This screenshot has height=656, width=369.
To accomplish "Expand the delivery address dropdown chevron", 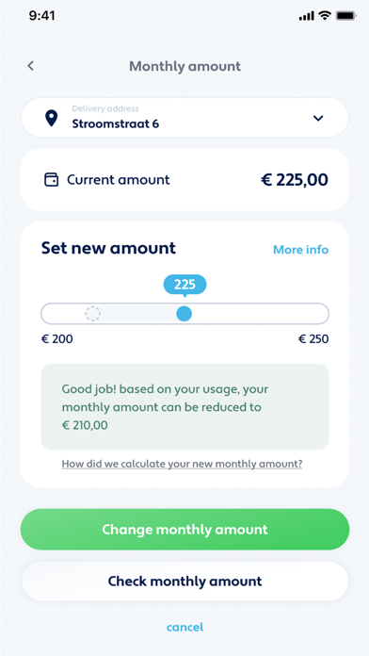I will [x=318, y=119].
